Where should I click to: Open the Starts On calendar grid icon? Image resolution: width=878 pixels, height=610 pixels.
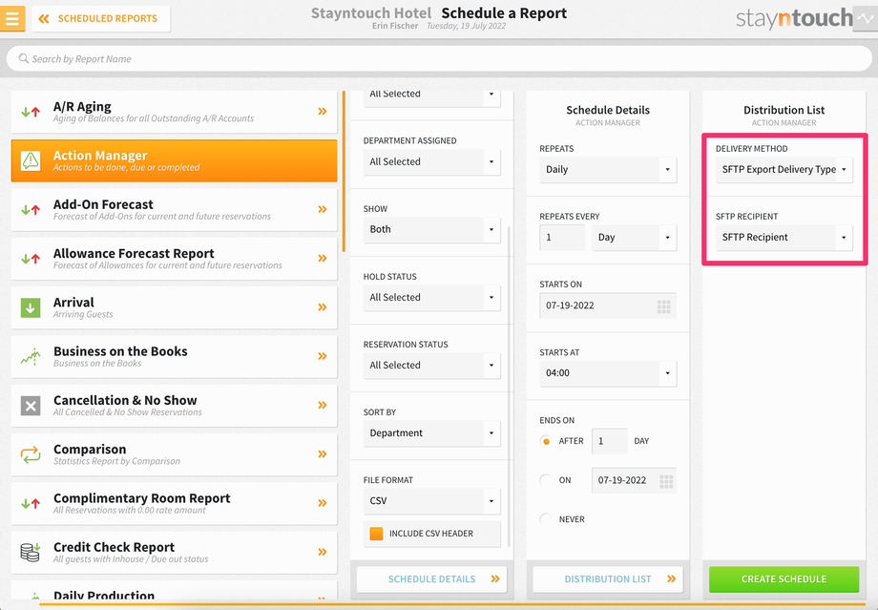[663, 306]
